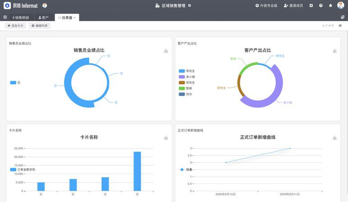Expand the 仪表盘 tab dropdown arrow
The height and width of the screenshot is (202, 348).
(x=74, y=18)
